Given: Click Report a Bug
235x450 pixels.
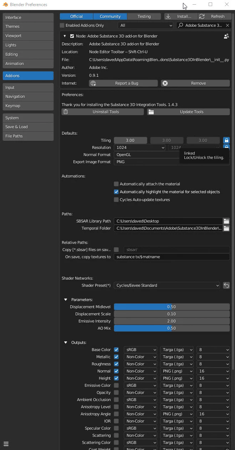Looking at the screenshot, I should (123, 83).
